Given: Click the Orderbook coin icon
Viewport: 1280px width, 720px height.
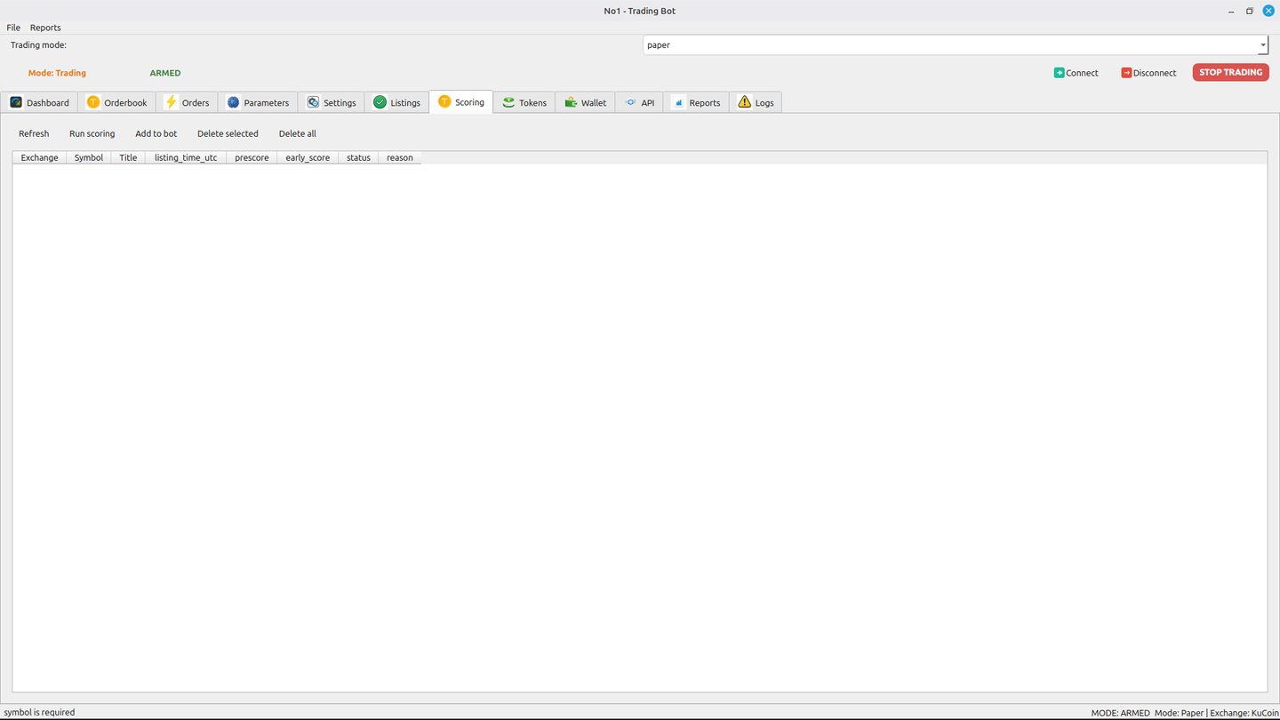Looking at the screenshot, I should click(x=93, y=102).
